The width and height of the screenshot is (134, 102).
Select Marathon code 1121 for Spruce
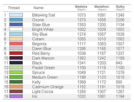102,73
